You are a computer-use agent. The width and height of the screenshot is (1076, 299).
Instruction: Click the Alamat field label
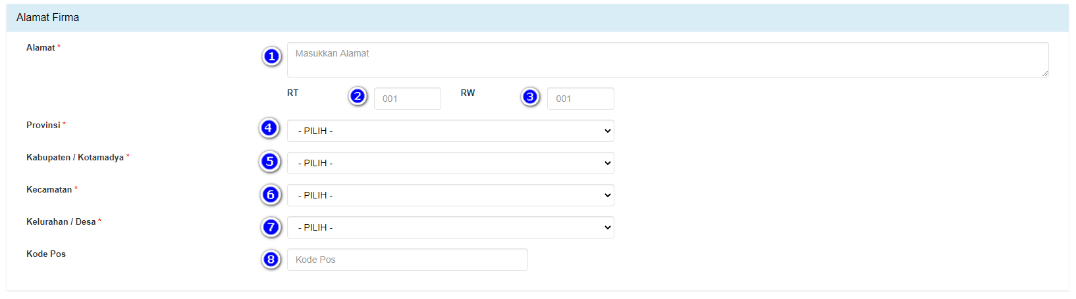click(41, 48)
